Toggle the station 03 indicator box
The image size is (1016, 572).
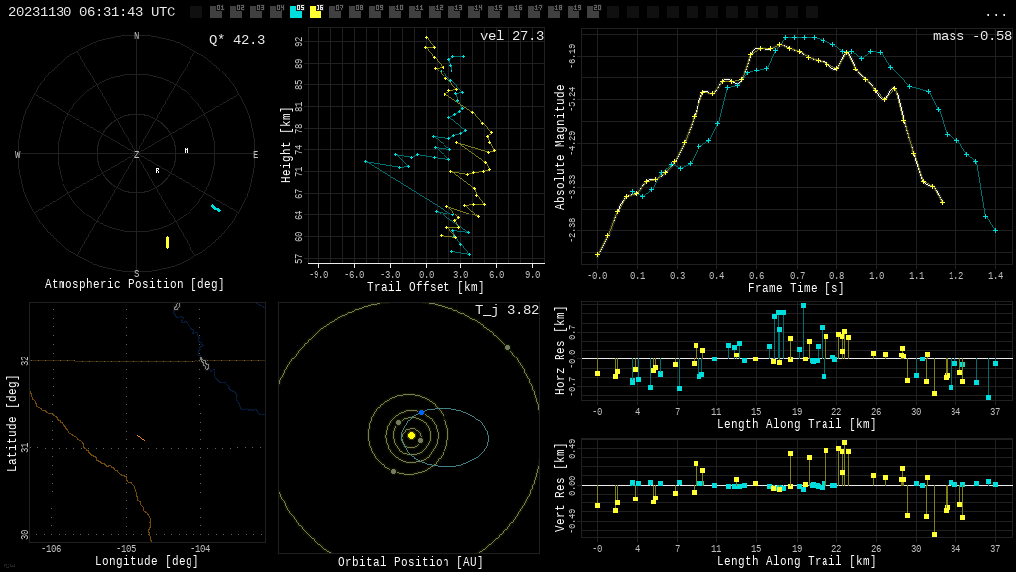tap(257, 12)
